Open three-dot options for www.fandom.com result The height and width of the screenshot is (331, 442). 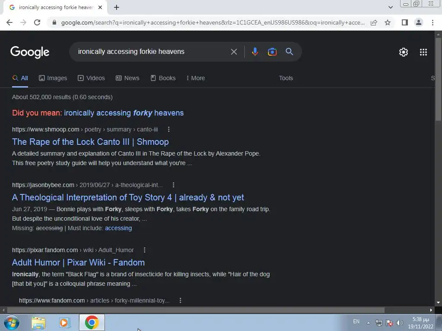click(x=180, y=300)
